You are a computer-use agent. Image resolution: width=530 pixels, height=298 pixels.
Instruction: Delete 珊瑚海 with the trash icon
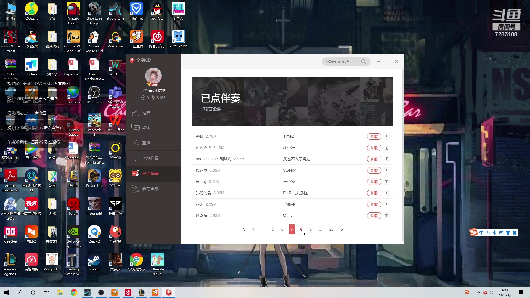click(x=387, y=215)
